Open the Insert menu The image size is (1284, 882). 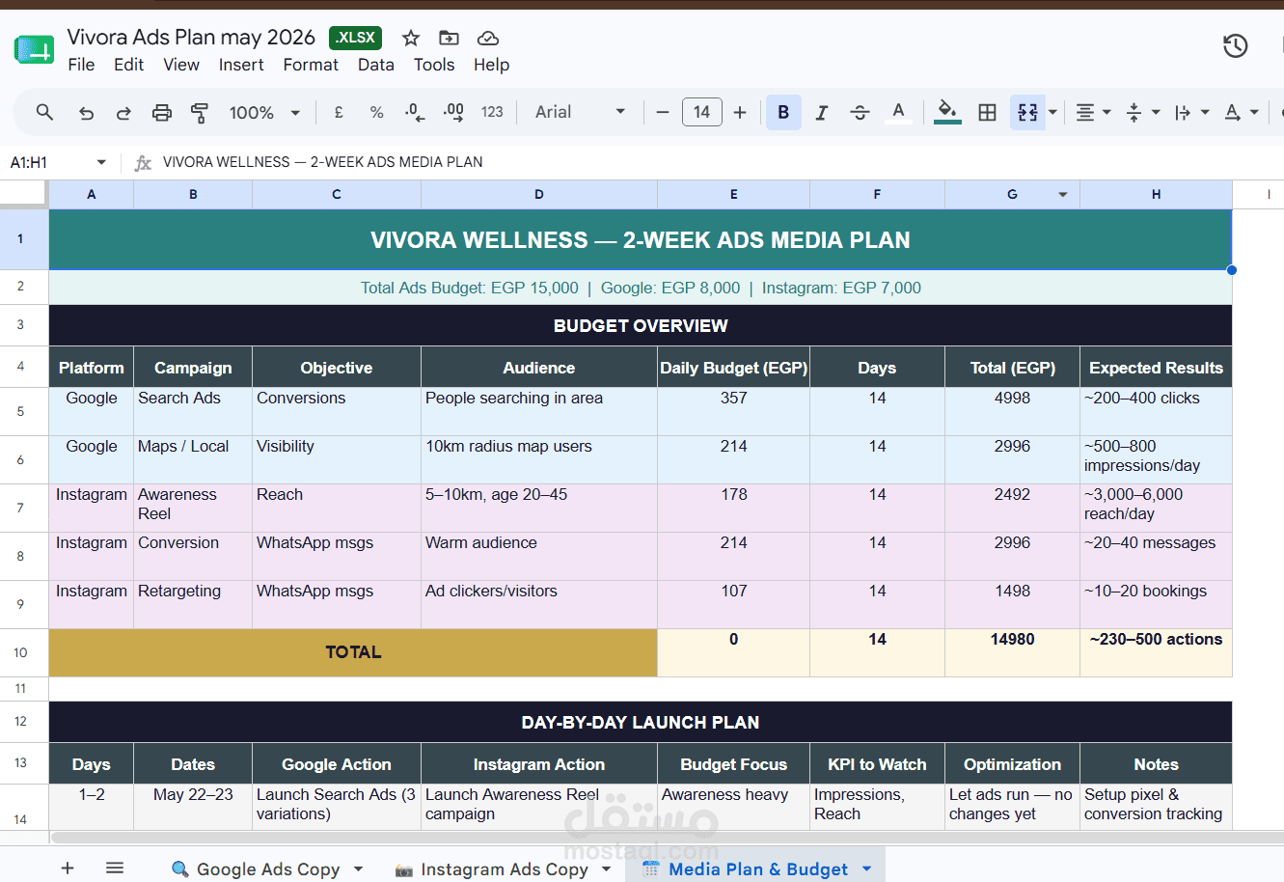pos(241,65)
